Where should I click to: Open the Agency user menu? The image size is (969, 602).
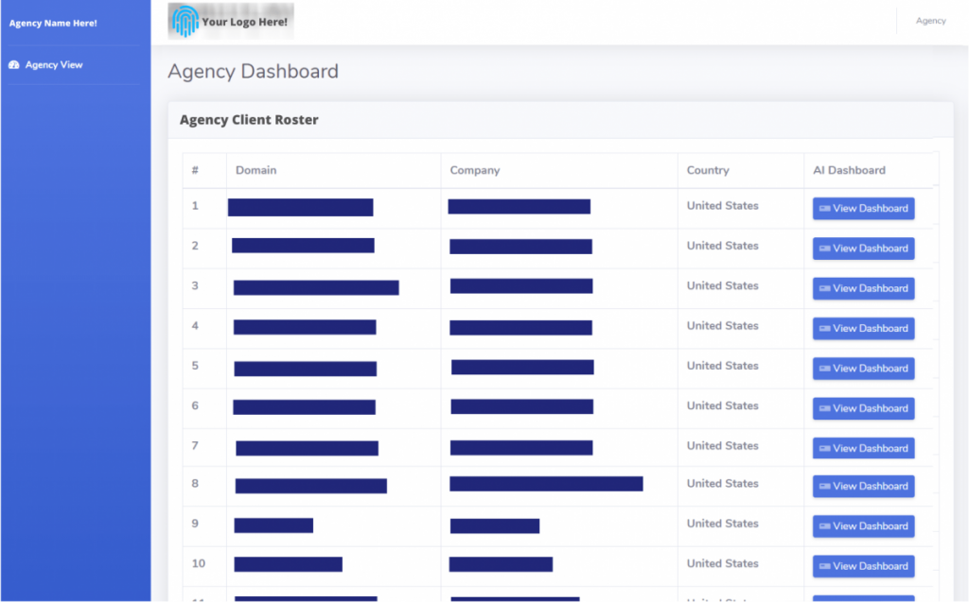(931, 21)
